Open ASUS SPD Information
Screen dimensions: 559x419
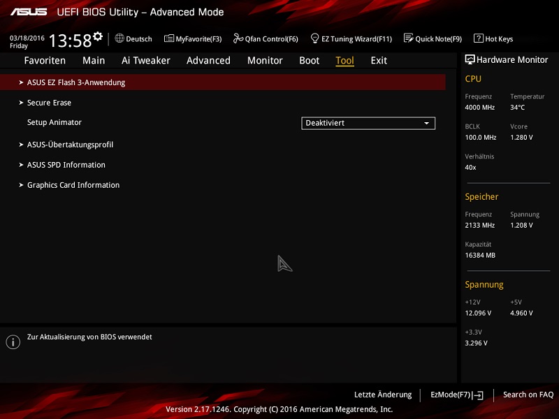[66, 165]
